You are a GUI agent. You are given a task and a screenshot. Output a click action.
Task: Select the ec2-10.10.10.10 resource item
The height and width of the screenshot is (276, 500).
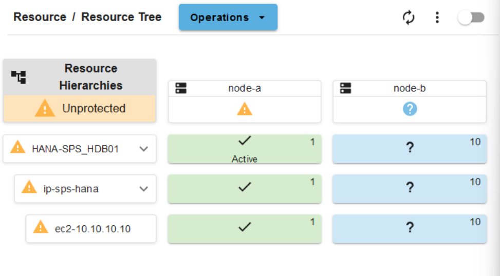(x=92, y=229)
